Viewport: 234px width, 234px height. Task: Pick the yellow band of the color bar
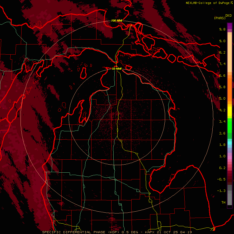pos(230,111)
